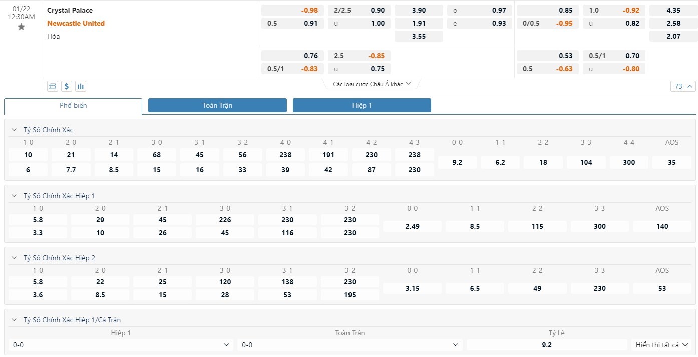
Task: Select AOS odds 35 in Tỷ Số Chính Xác
Action: tap(671, 162)
